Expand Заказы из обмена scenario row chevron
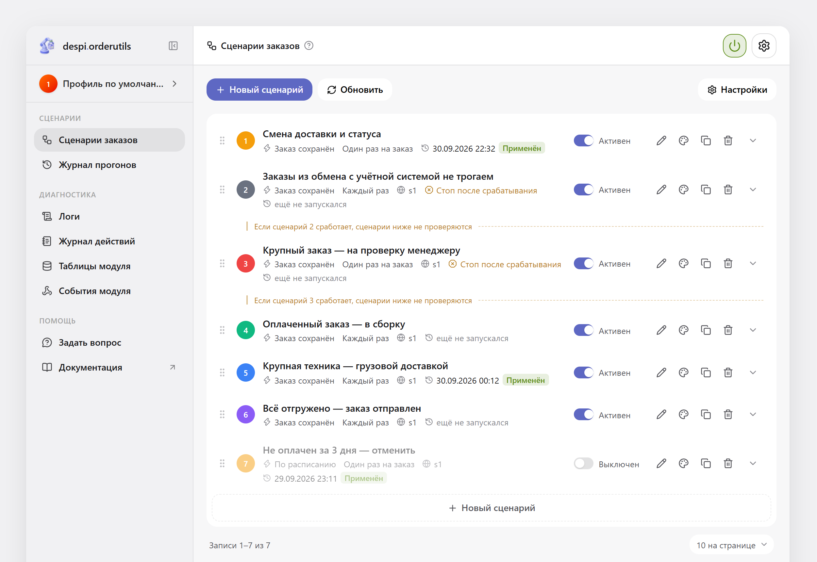The height and width of the screenshot is (562, 817). click(x=753, y=190)
